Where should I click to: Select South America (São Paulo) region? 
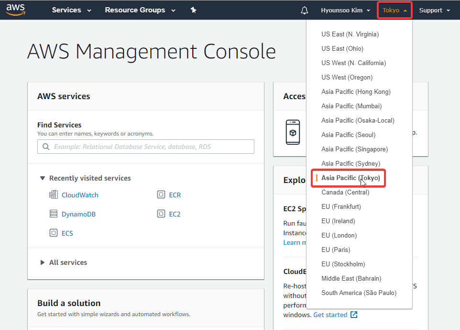(359, 293)
